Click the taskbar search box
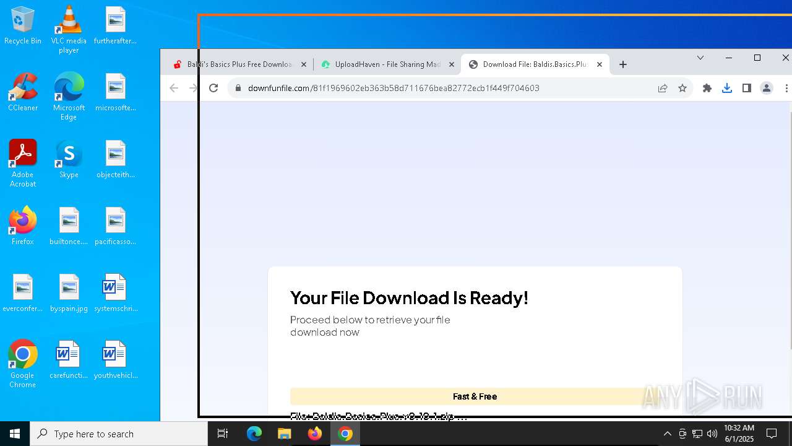 pyautogui.click(x=119, y=434)
